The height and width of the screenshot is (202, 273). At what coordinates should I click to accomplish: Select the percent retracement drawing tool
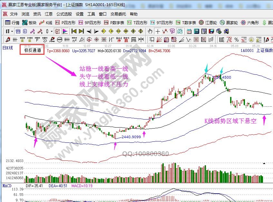pos(237,40)
